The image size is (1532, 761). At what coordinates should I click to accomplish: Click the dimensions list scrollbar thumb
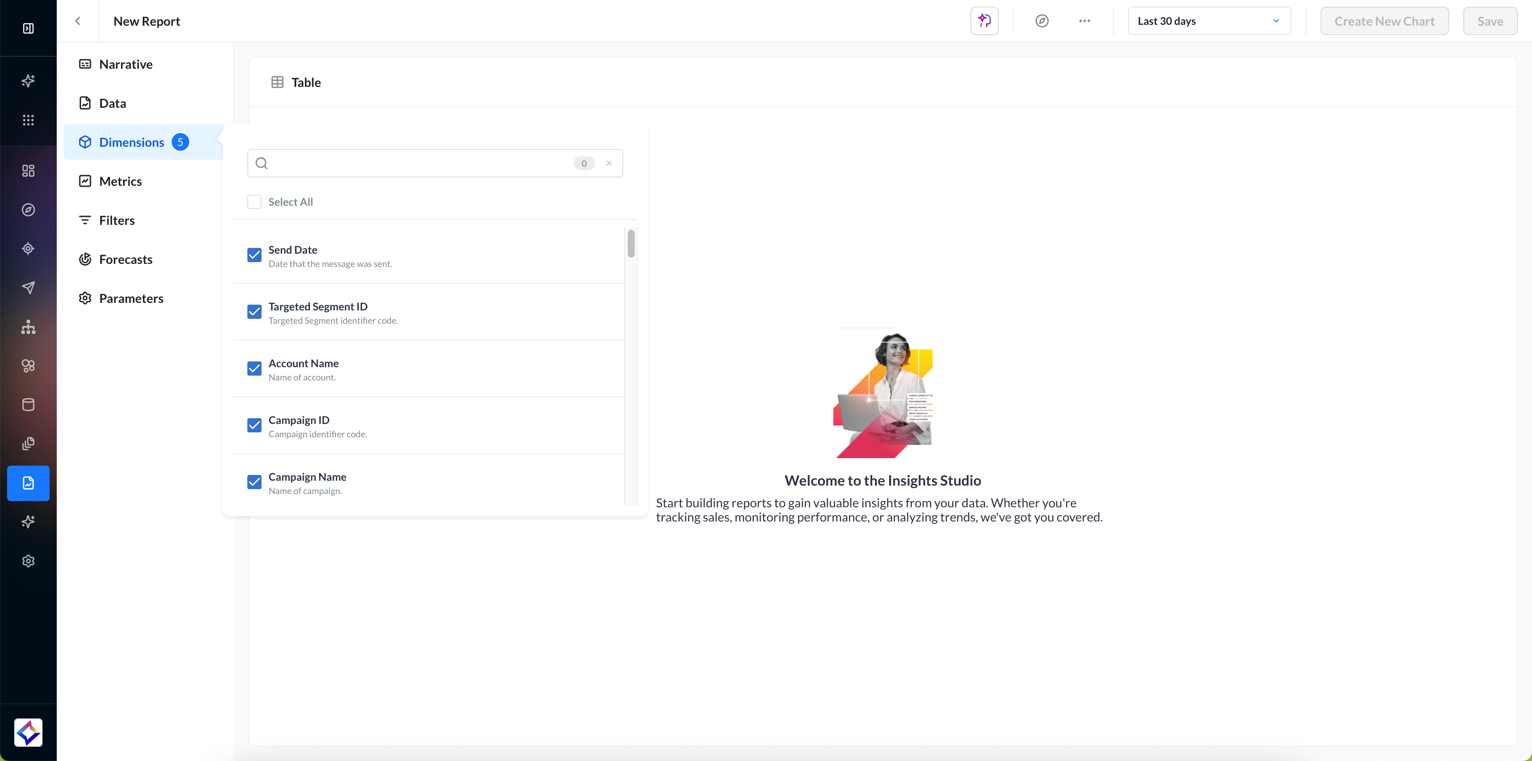pyautogui.click(x=630, y=244)
